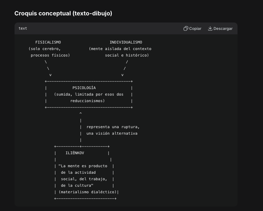Click the word INDIVIDUALISMO

[126, 42]
